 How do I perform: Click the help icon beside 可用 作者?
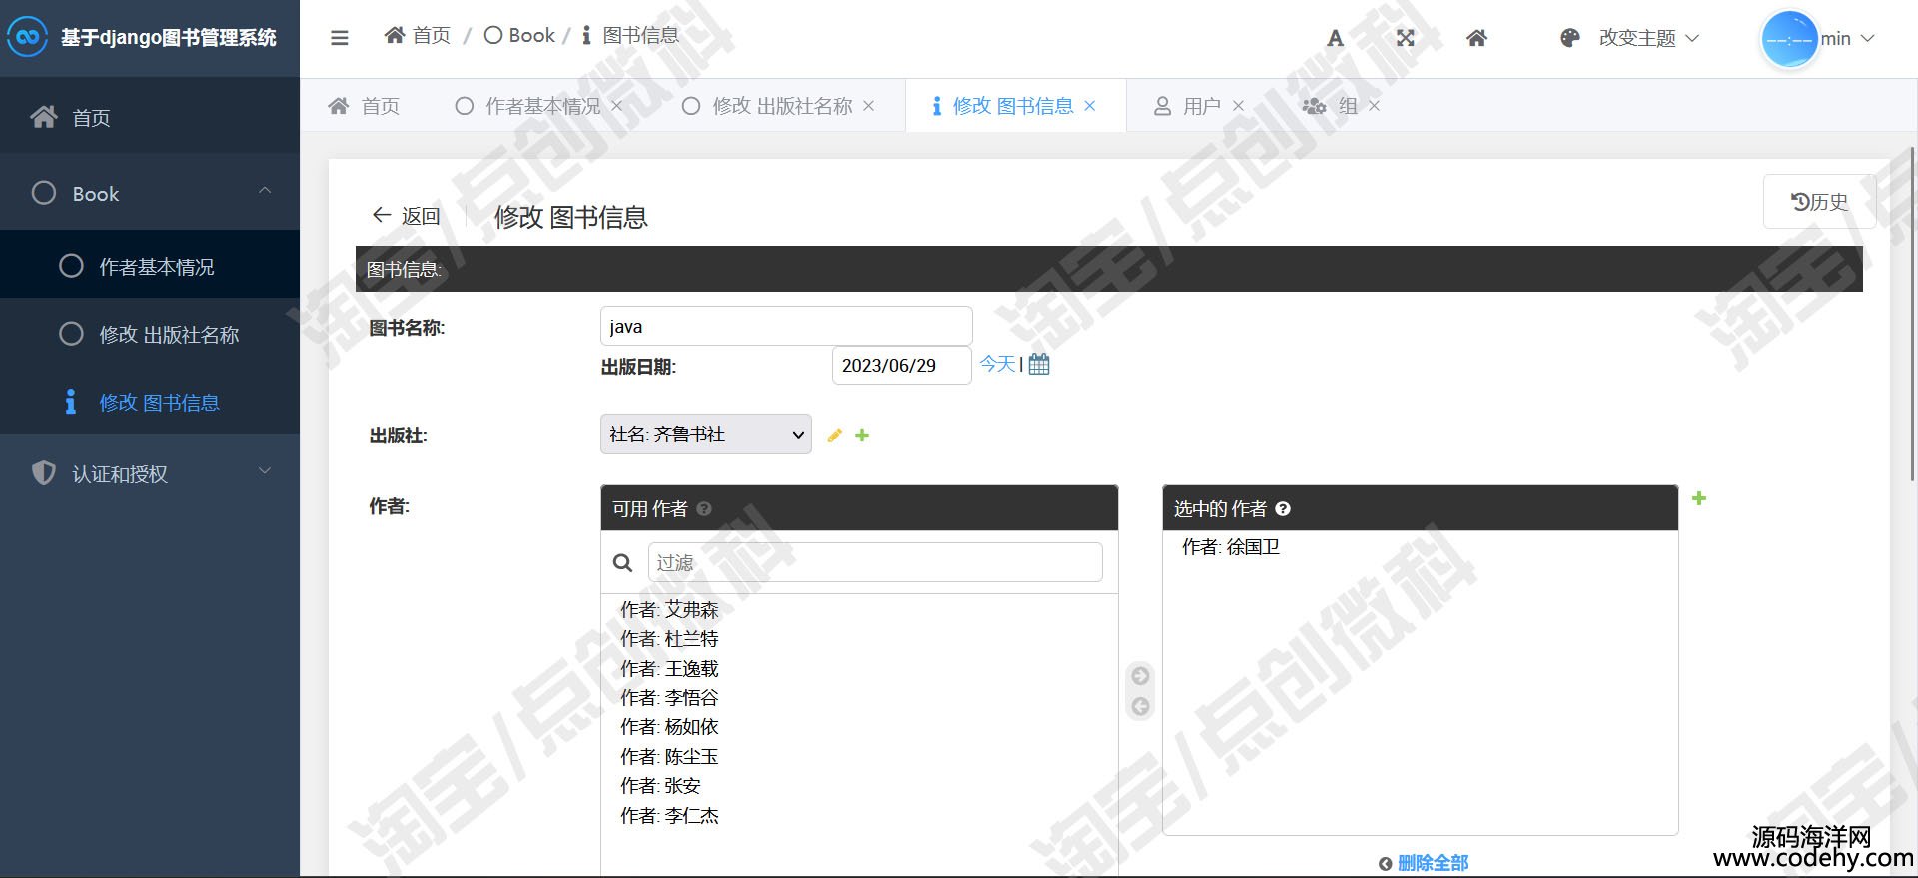[704, 508]
